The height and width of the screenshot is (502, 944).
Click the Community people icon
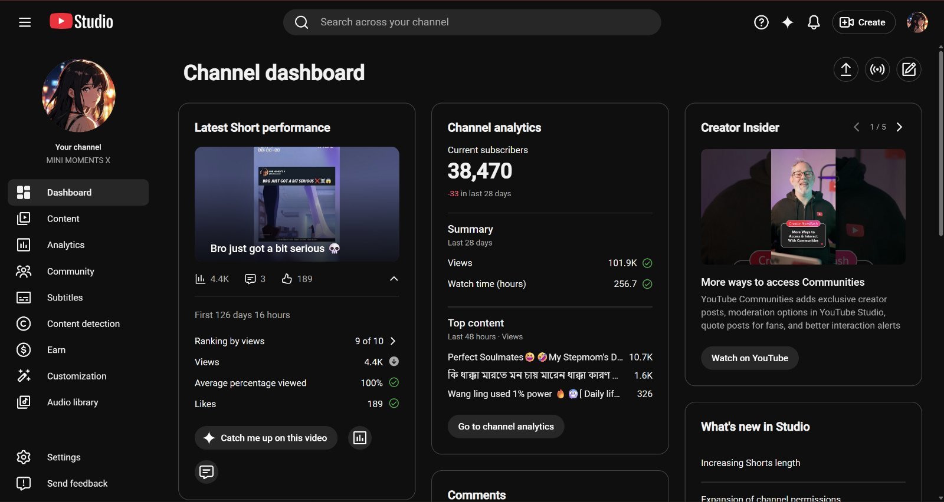(24, 272)
